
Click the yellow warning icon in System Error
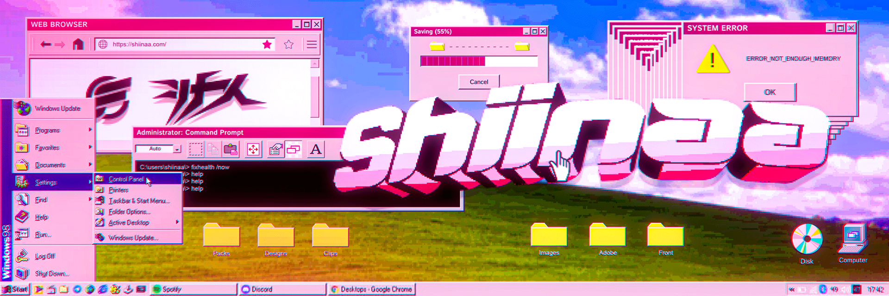point(713,59)
